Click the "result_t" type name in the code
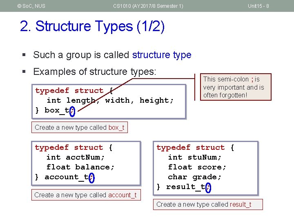The height and width of the screenshot is (221, 294). (x=186, y=187)
